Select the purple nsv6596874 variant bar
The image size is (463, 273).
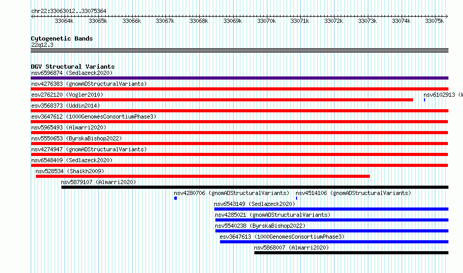click(x=239, y=78)
